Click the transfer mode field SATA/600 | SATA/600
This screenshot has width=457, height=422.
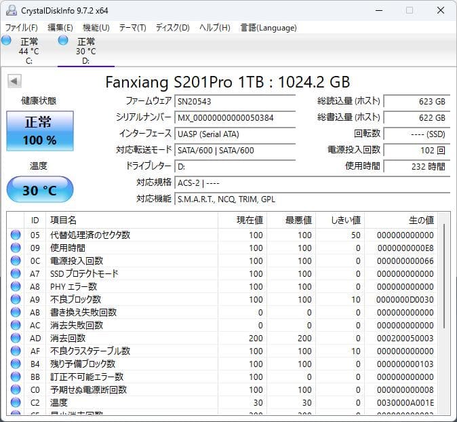pyautogui.click(x=235, y=150)
